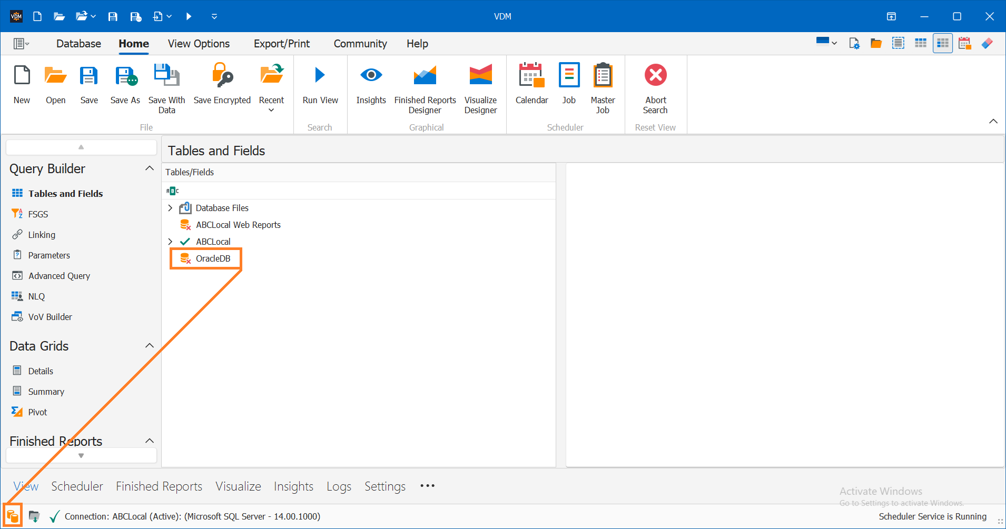Open VoV Builder in the sidebar

coord(42,316)
